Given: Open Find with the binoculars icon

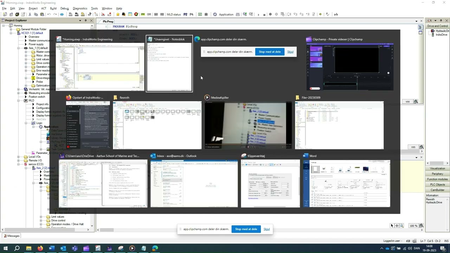Looking at the screenshot, I should 124,14.
